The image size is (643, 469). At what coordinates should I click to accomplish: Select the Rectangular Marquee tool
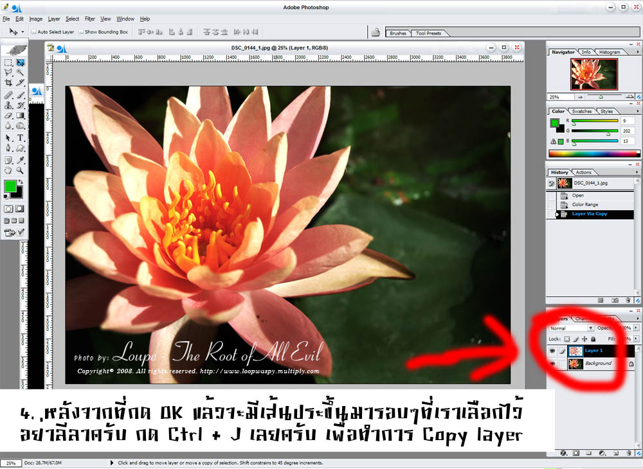(8, 63)
